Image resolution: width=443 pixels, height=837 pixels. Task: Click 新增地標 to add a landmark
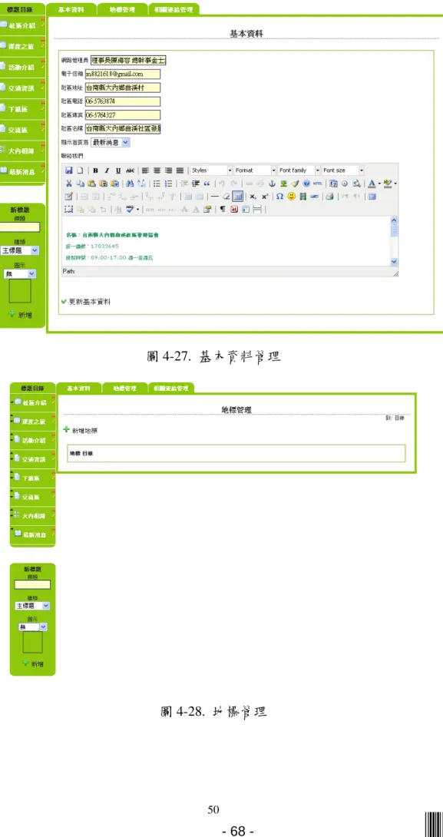point(81,430)
